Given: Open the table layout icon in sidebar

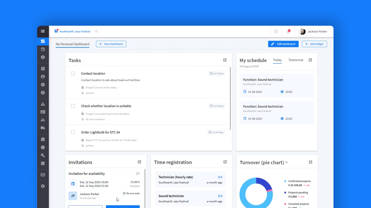Looking at the screenshot, I should (43, 69).
